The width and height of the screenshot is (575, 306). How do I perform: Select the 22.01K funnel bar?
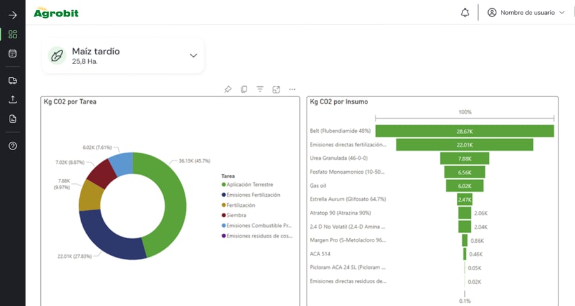click(464, 145)
